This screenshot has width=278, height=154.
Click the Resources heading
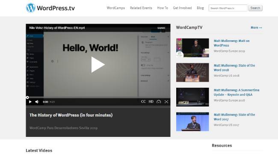pos(222,145)
